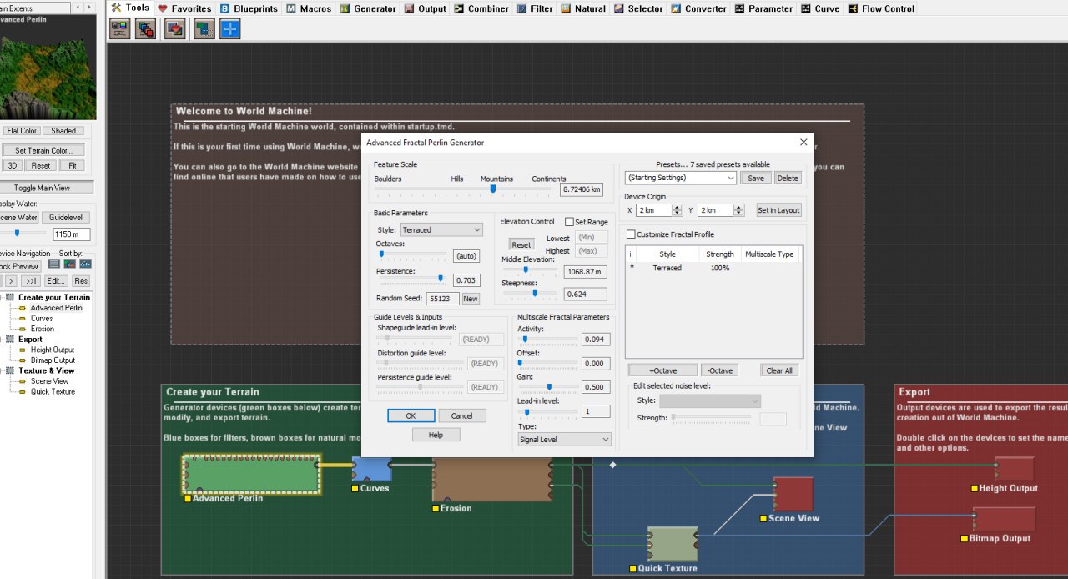
Task: Open the Style dropdown showing Terraced
Action: pos(441,229)
